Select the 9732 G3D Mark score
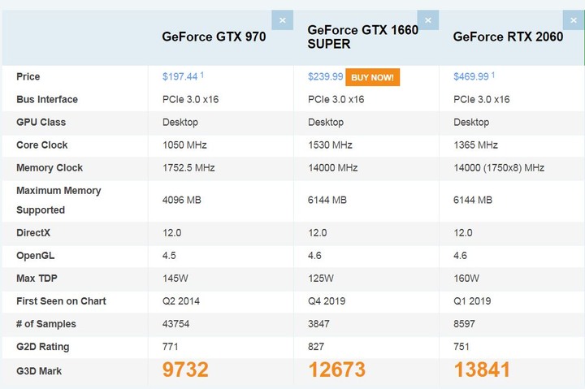This screenshot has height=389, width=585. coord(185,370)
